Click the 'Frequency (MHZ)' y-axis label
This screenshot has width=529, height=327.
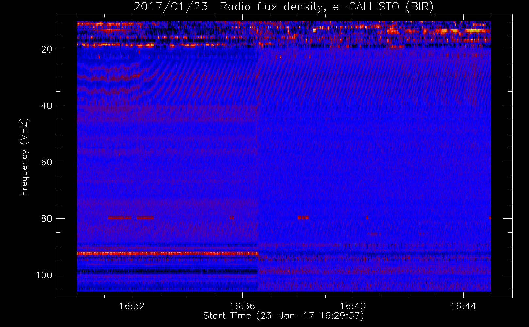tap(25, 157)
